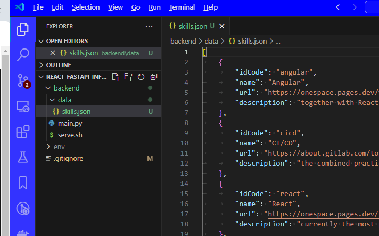Open Source Control view with 2 changes
The width and height of the screenshot is (379, 236).
pos(23,80)
